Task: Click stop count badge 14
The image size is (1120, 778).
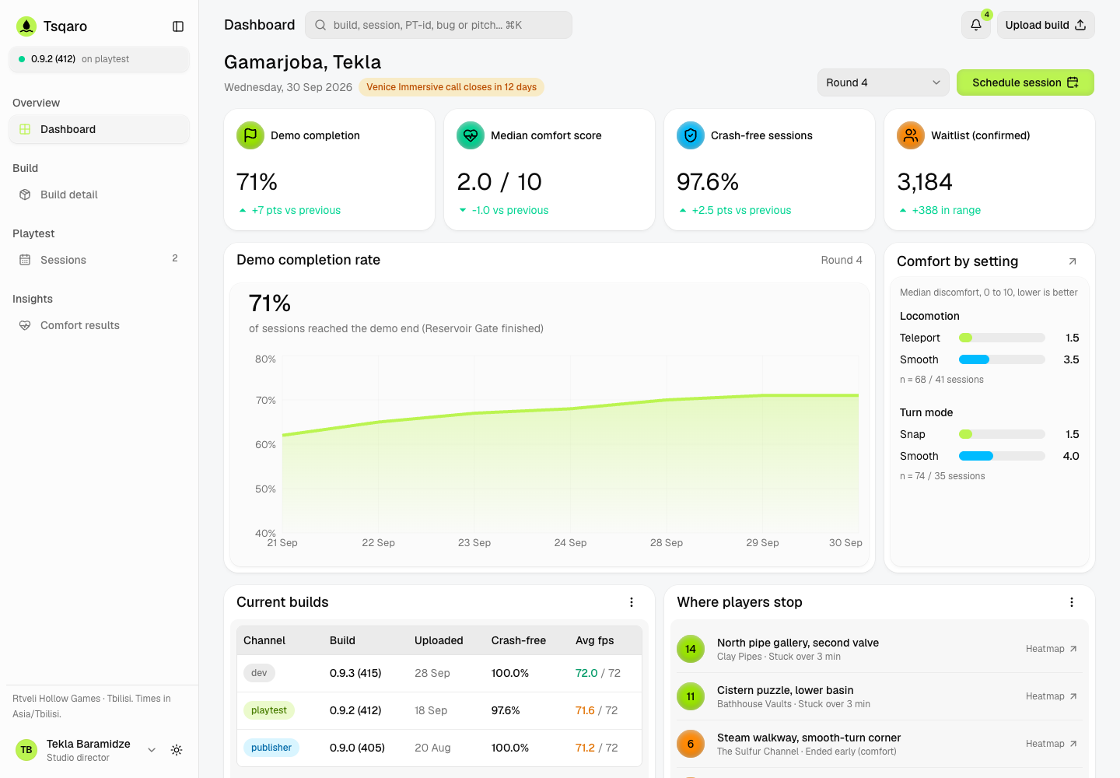Action: pos(691,649)
